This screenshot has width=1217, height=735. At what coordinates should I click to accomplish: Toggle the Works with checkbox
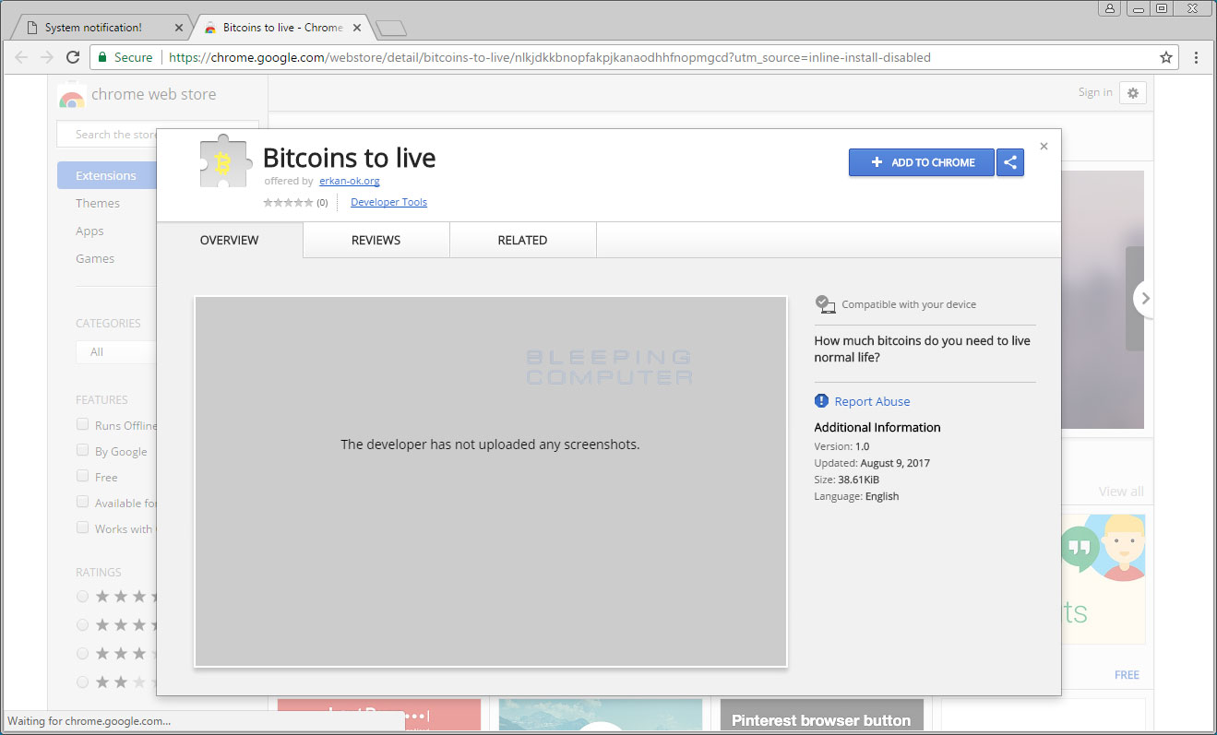click(82, 528)
